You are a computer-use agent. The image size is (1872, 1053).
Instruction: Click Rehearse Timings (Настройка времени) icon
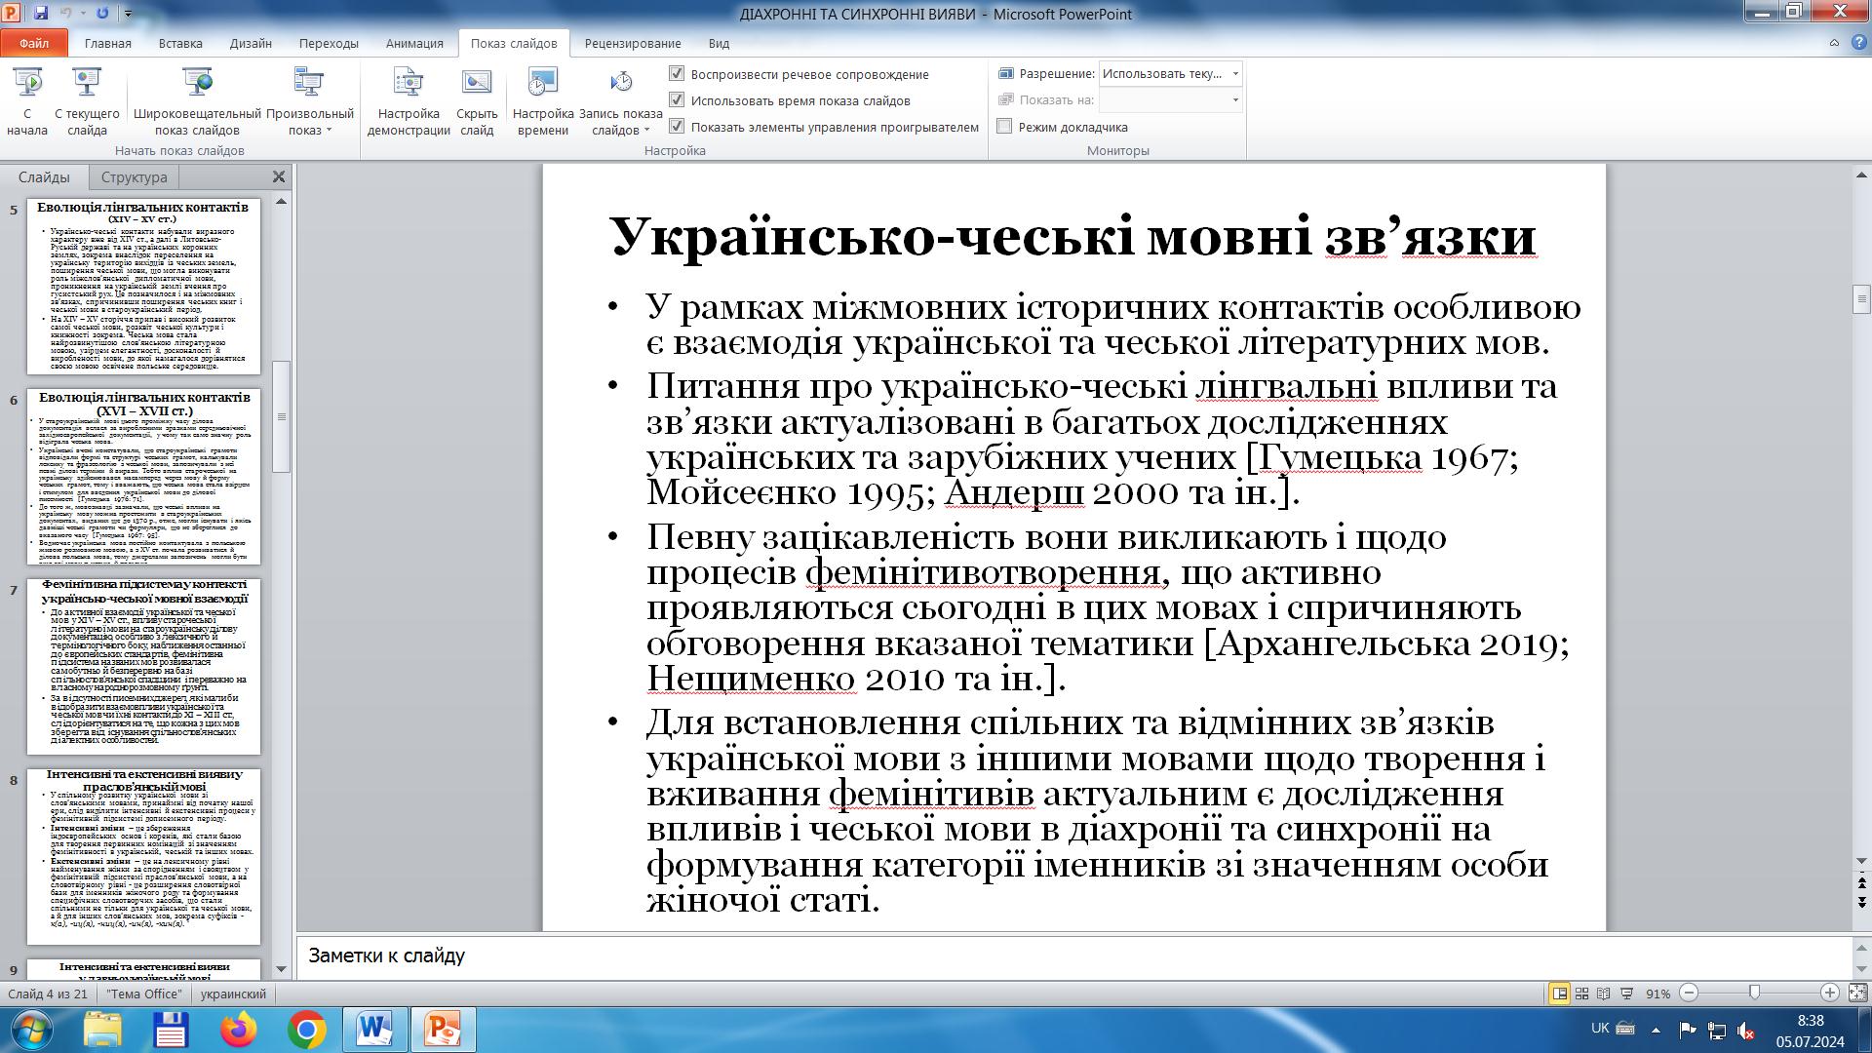coord(542,84)
